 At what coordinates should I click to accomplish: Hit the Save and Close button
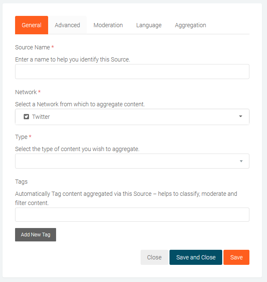pyautogui.click(x=196, y=257)
